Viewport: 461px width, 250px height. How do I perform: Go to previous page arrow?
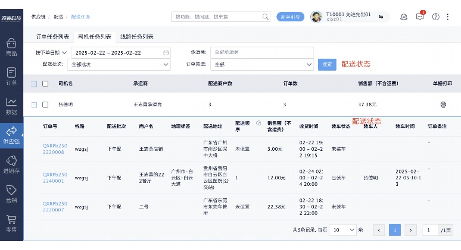379,230
